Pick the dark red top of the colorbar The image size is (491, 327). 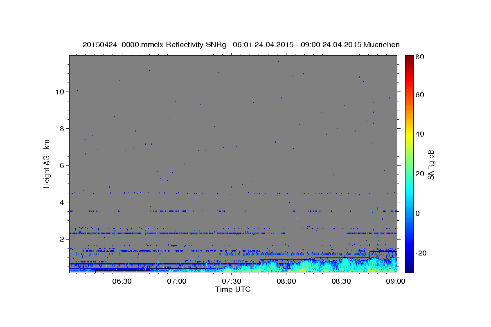(409, 57)
